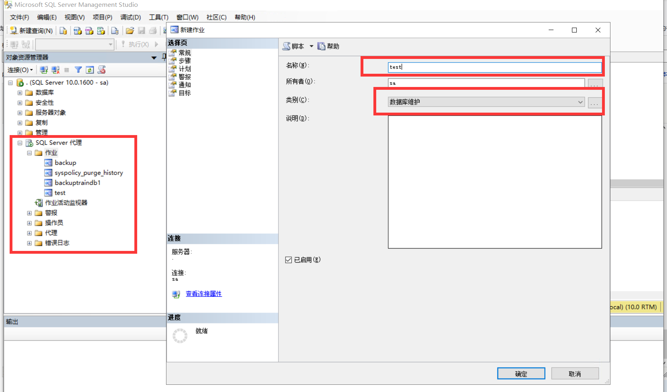Collapse the SQL Server 10.0.1600 server node
This screenshot has width=667, height=392.
pyautogui.click(x=10, y=83)
